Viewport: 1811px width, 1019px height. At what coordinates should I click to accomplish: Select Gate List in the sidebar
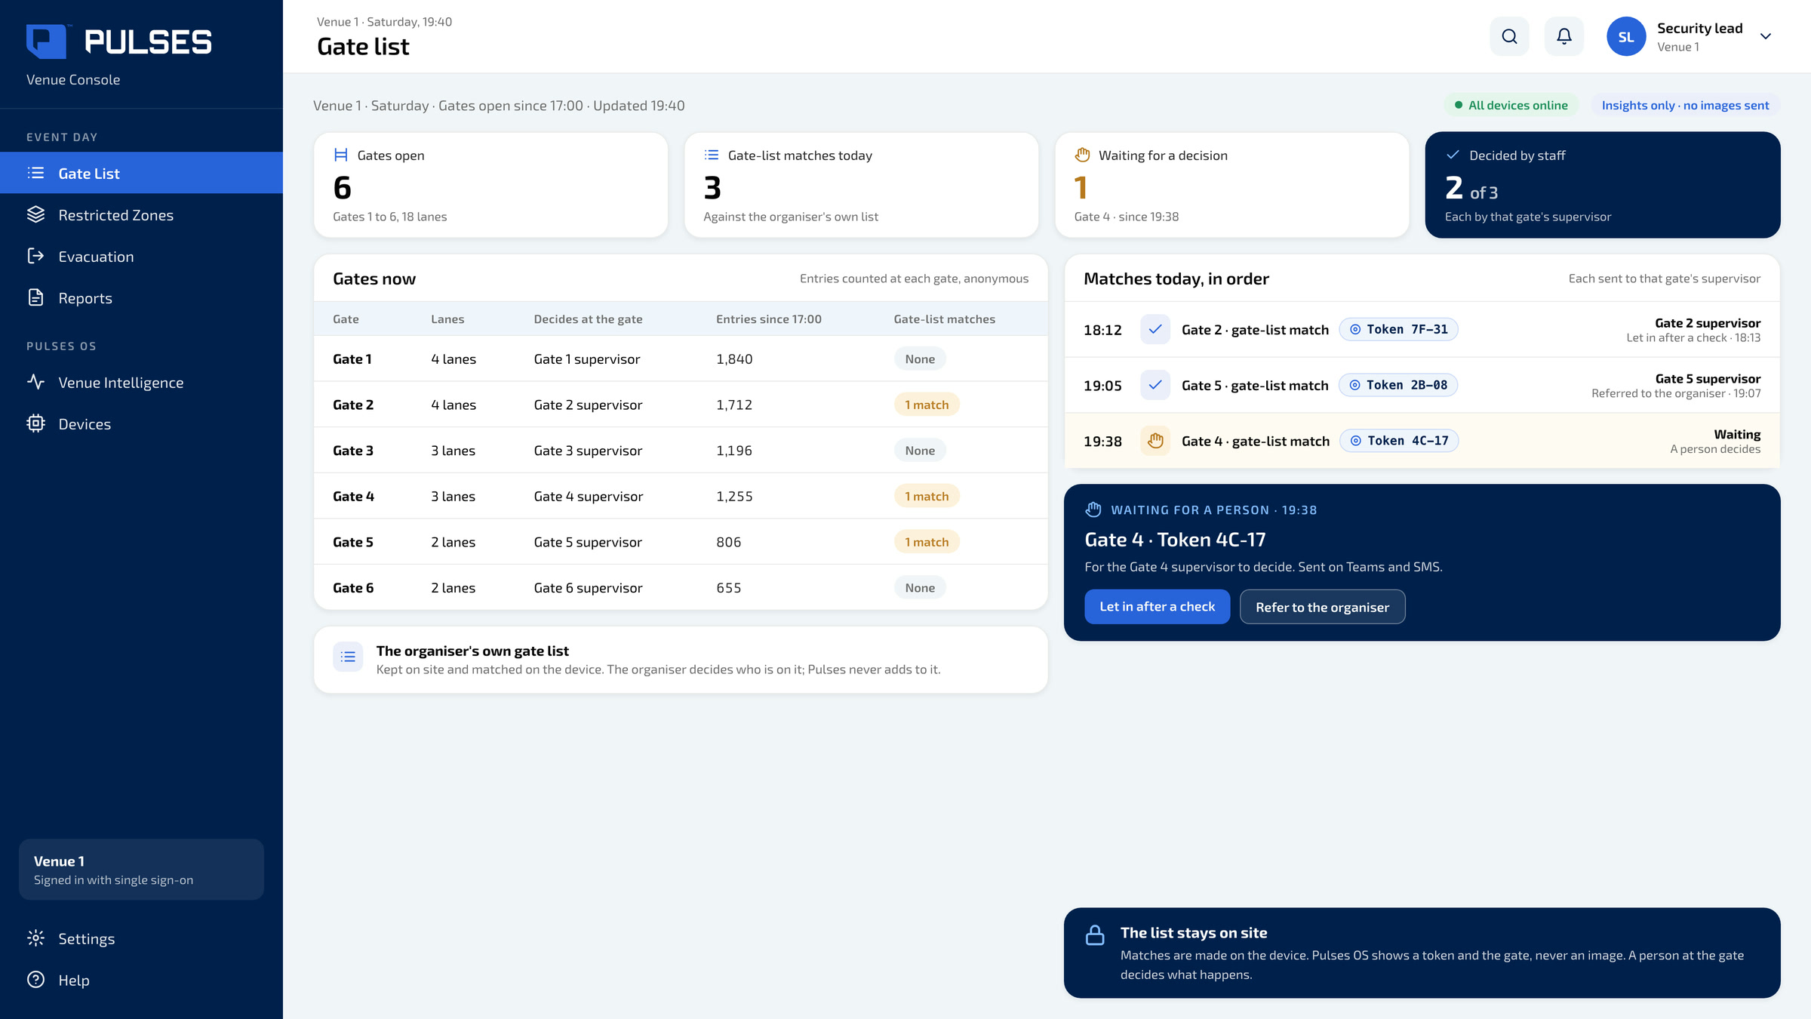(141, 173)
